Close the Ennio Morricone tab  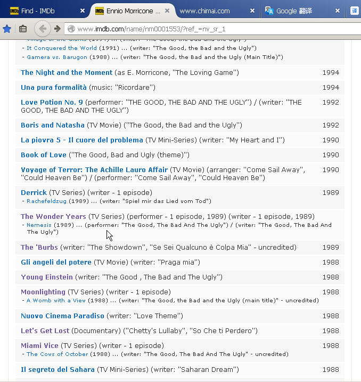167,11
